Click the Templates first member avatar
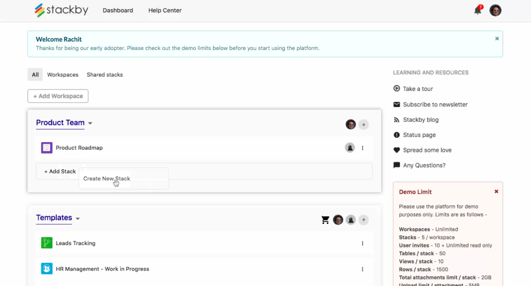This screenshot has height=286, width=531. pos(338,220)
